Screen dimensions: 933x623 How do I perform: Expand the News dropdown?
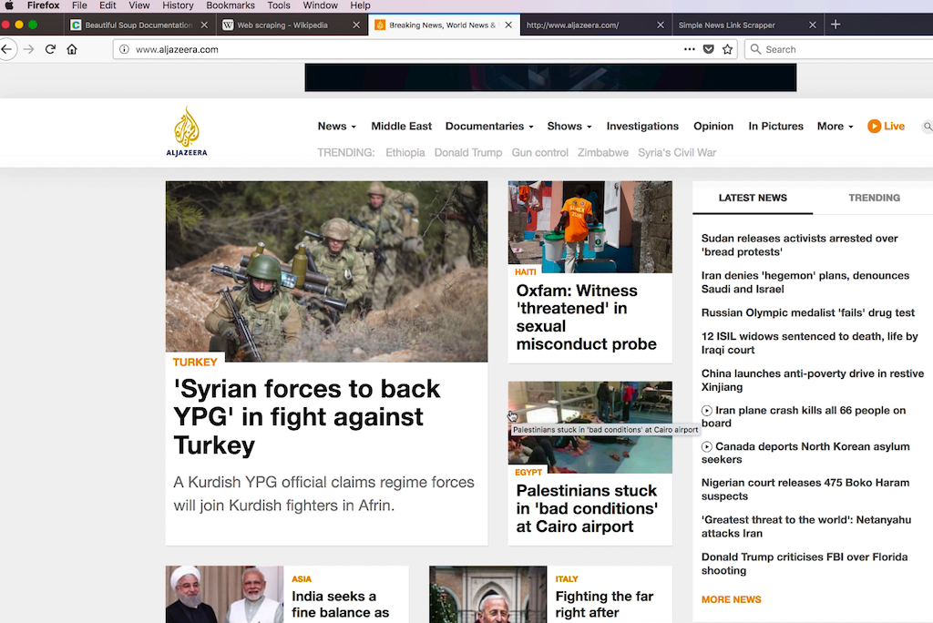click(x=335, y=127)
